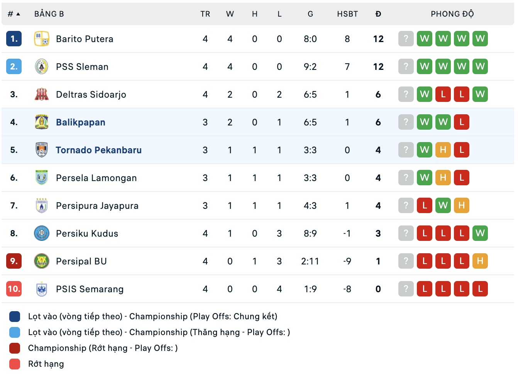Sort standings by the Đ points column
The image size is (518, 376).
tap(378, 14)
